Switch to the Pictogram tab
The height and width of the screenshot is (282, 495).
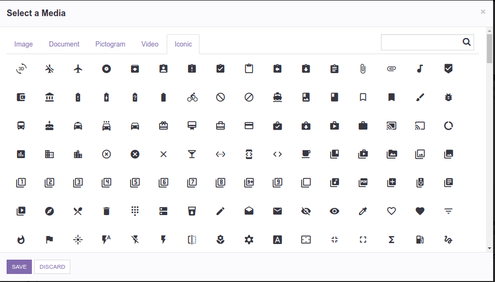point(110,44)
